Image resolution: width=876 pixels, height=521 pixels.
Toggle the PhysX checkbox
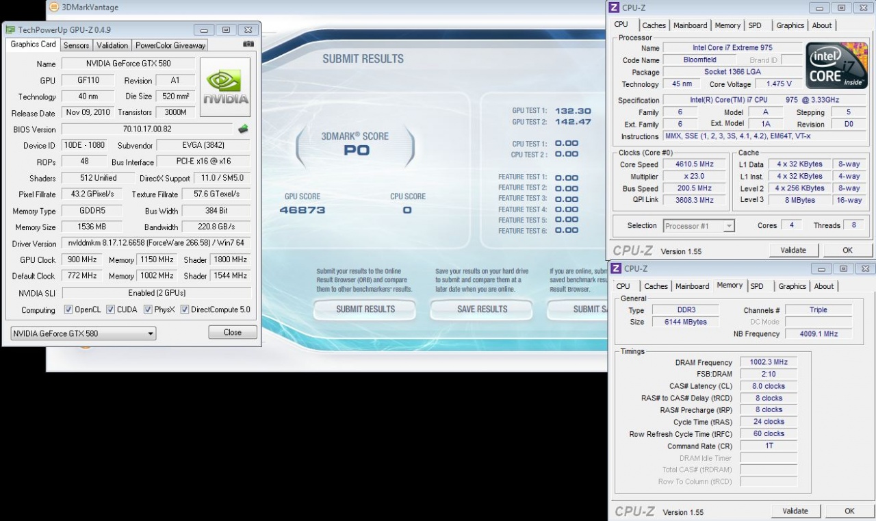pyautogui.click(x=148, y=309)
